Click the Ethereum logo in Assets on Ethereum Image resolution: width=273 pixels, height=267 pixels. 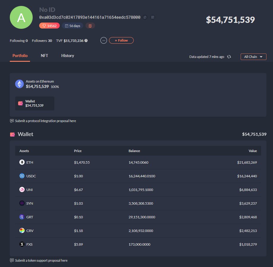(19, 84)
